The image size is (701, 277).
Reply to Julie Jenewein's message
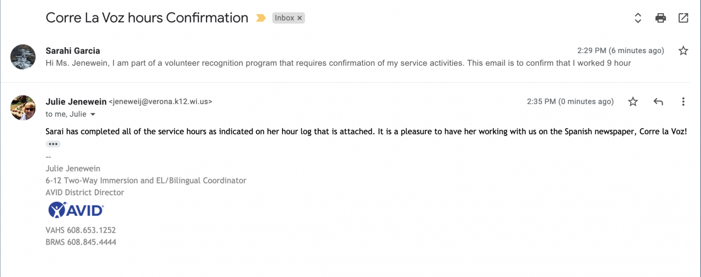point(658,101)
